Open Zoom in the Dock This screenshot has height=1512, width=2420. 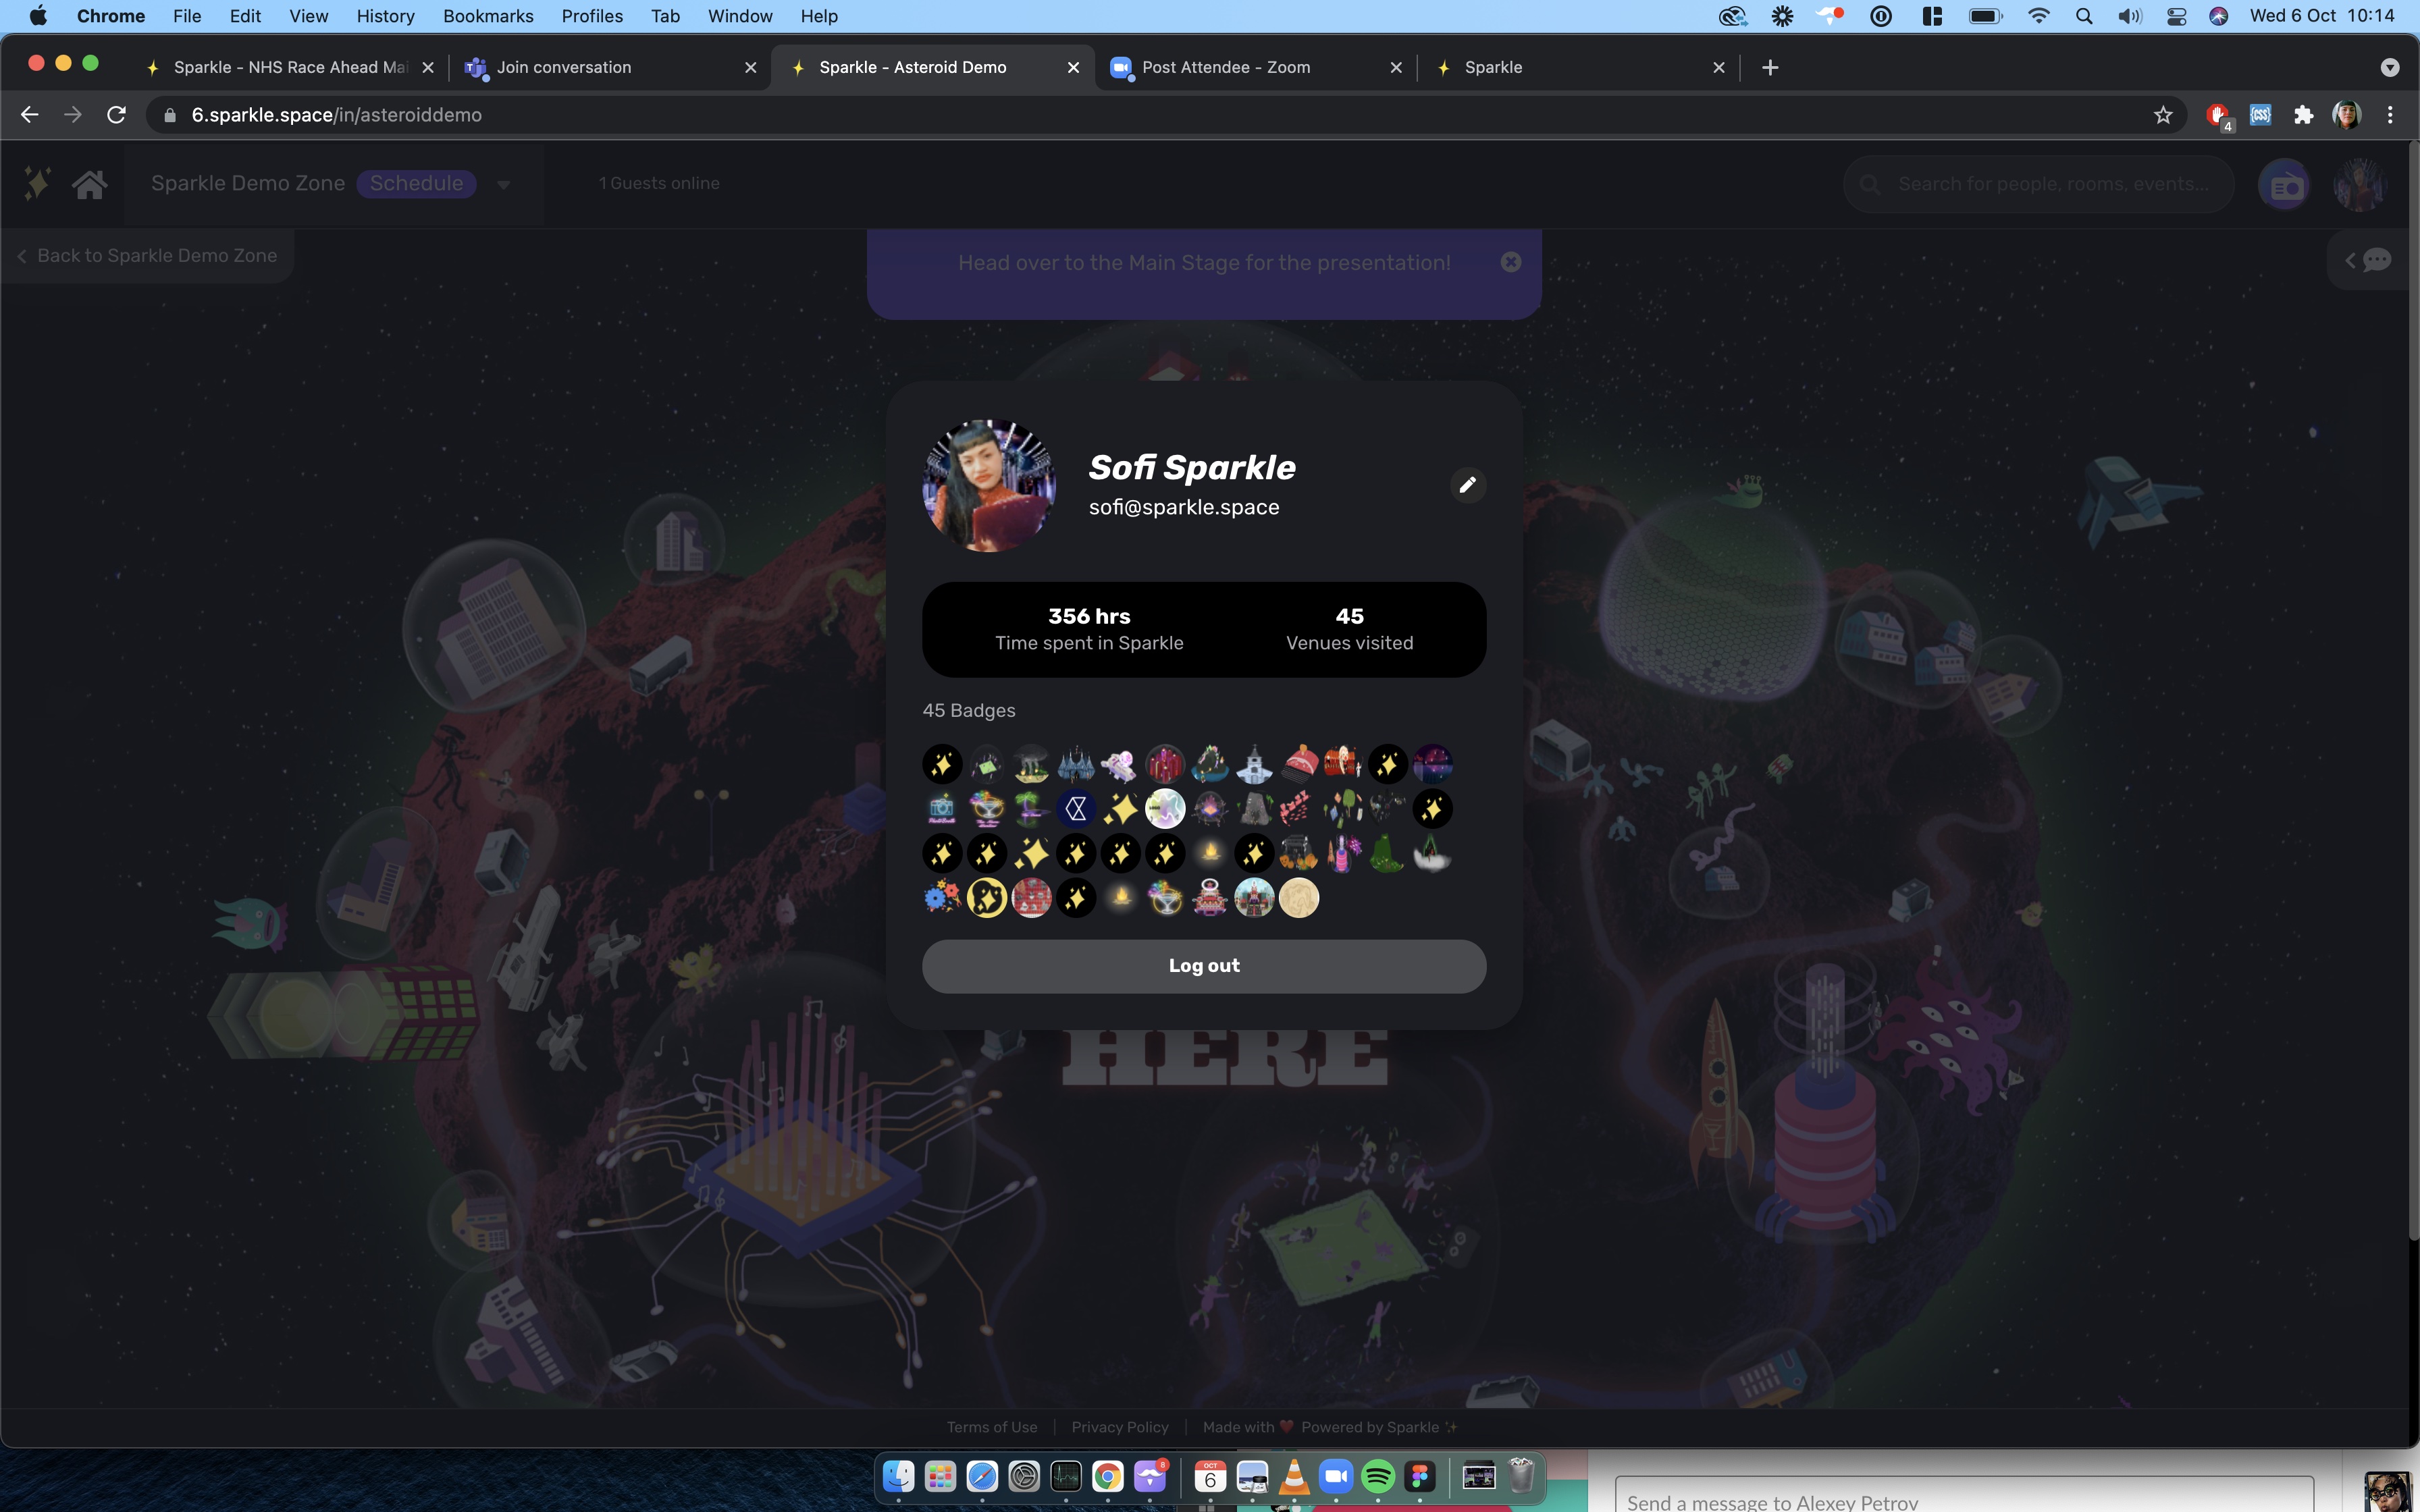click(1336, 1476)
